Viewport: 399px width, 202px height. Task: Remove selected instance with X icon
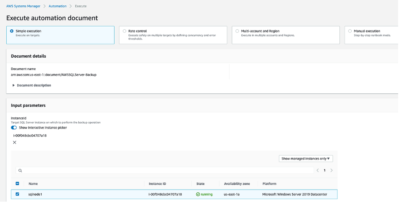pyautogui.click(x=15, y=142)
